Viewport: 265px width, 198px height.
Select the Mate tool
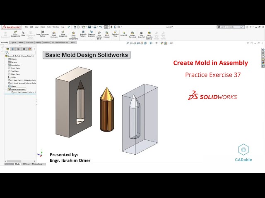click(23, 34)
